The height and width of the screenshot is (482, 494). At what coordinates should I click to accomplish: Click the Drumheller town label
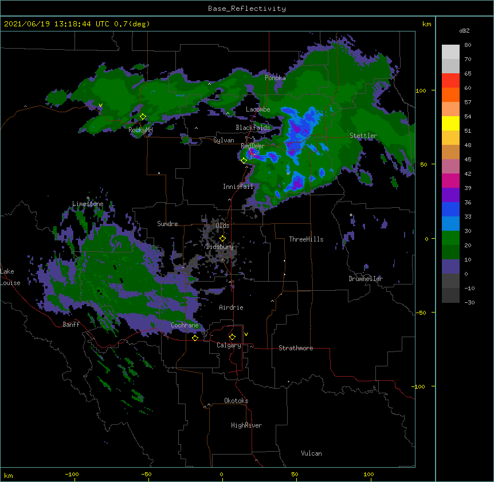pos(366,279)
